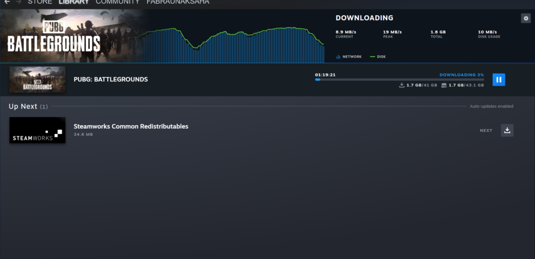Open the FABRAUNAKSAHA profile menu
The image size is (535, 259).
click(178, 2)
